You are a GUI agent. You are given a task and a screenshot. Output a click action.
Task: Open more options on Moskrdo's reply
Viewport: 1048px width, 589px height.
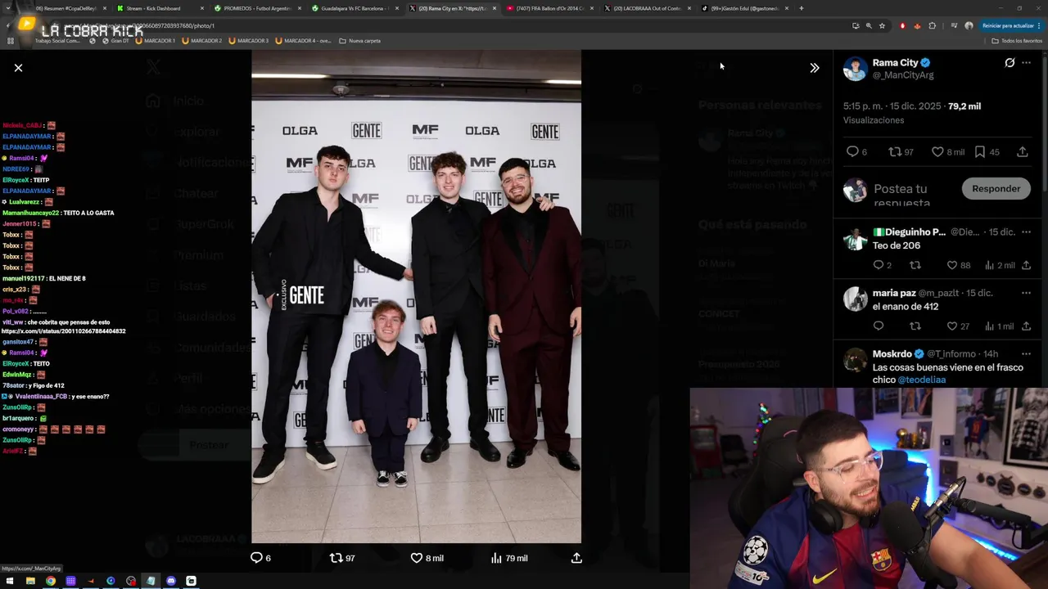(x=1026, y=354)
